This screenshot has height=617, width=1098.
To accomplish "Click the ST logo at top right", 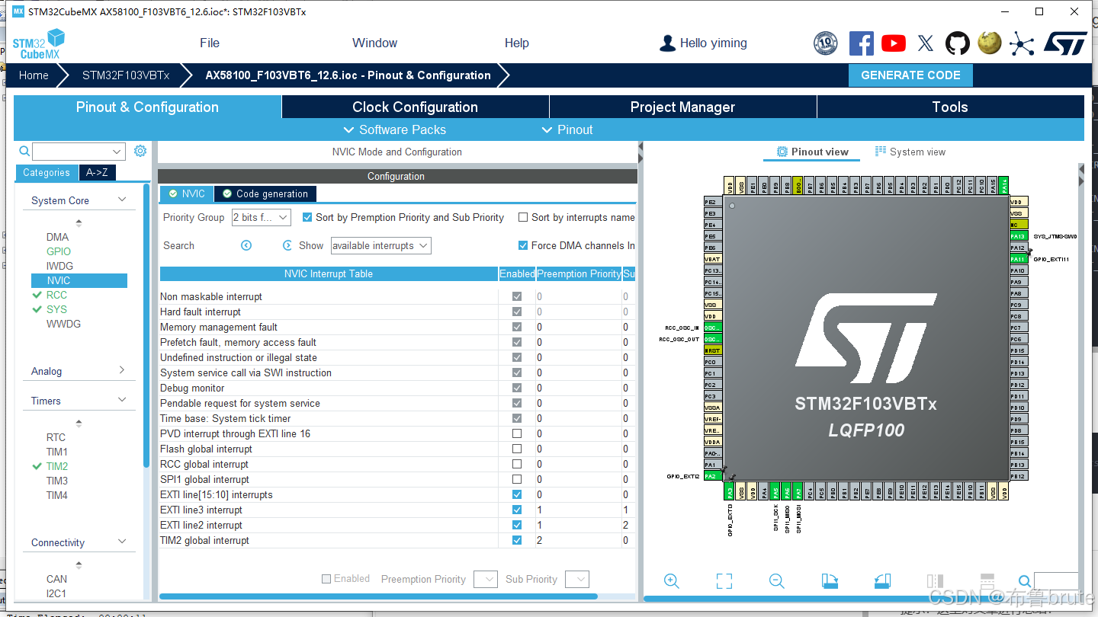I will point(1064,43).
